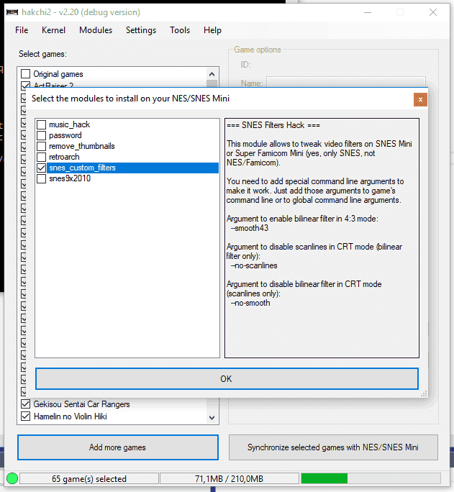The width and height of the screenshot is (454, 492).
Task: Select the retroarch module name
Action: coord(64,157)
